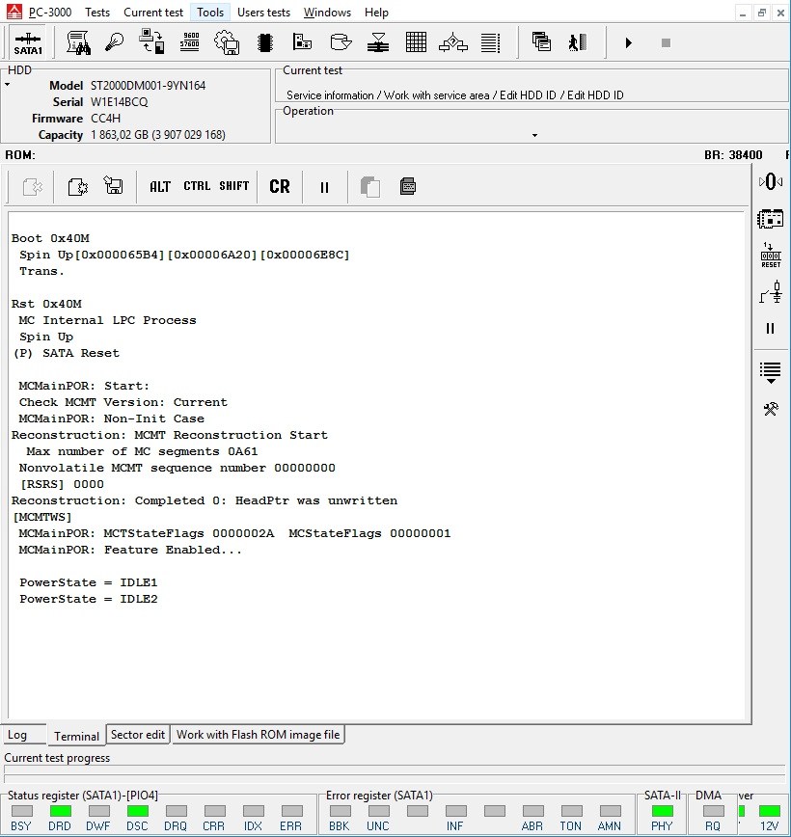
Task: Toggle the SHIFT key modifier
Action: (234, 186)
